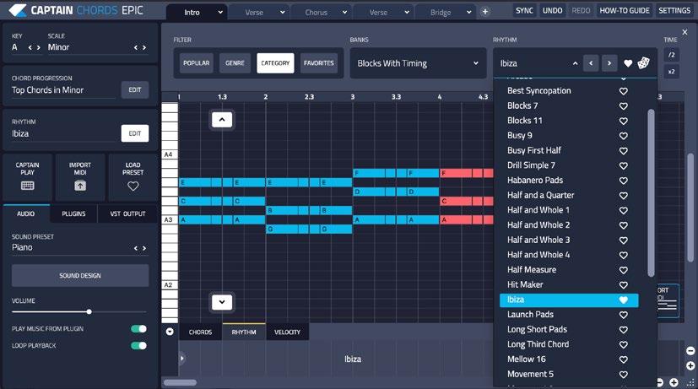Select the Popular filter
698x389 pixels.
pyautogui.click(x=197, y=63)
